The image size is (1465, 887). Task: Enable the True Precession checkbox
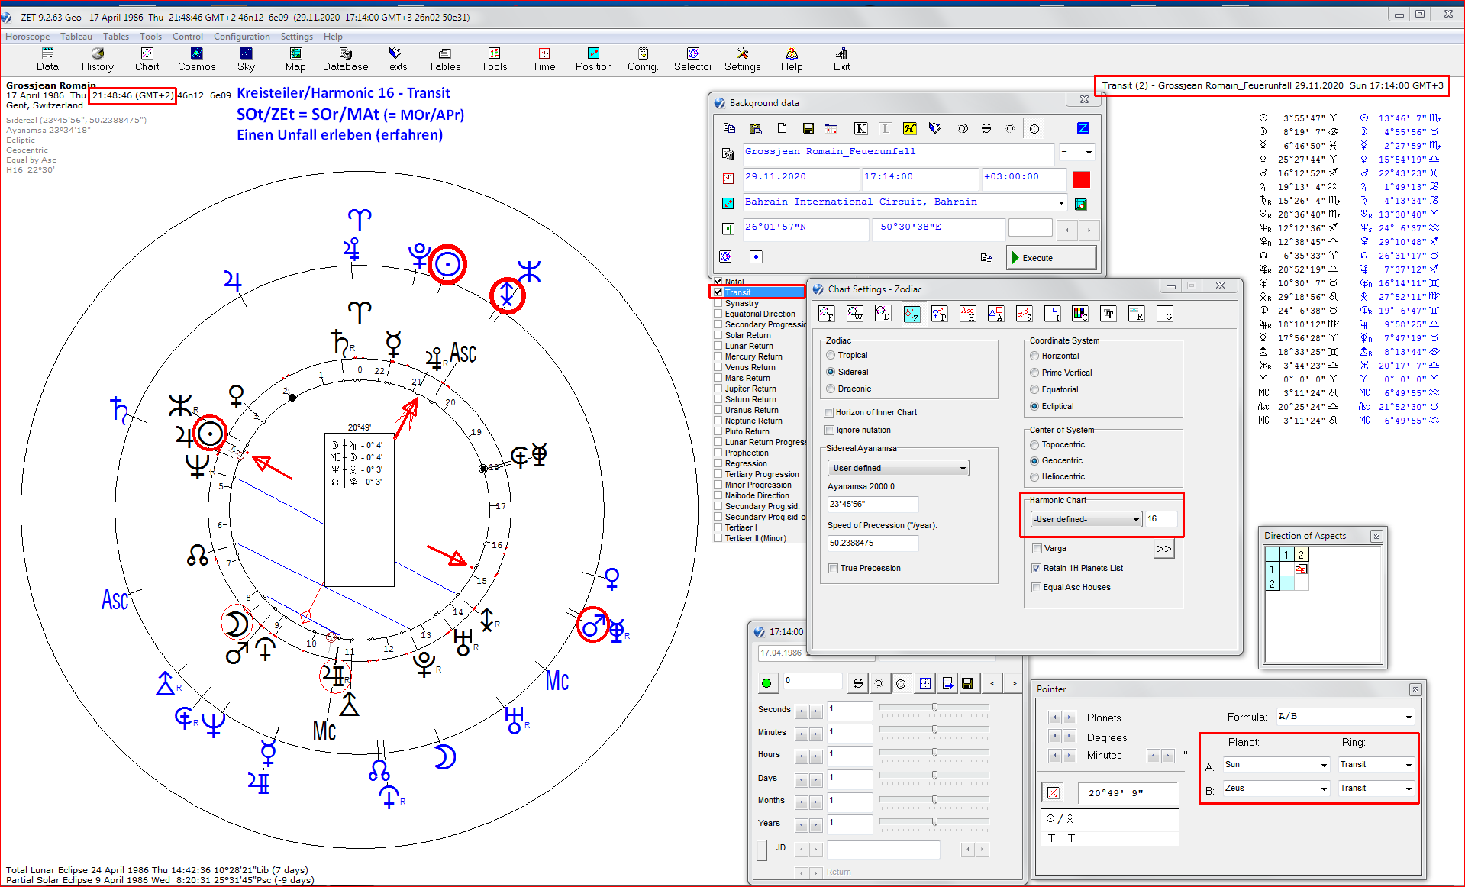click(834, 568)
